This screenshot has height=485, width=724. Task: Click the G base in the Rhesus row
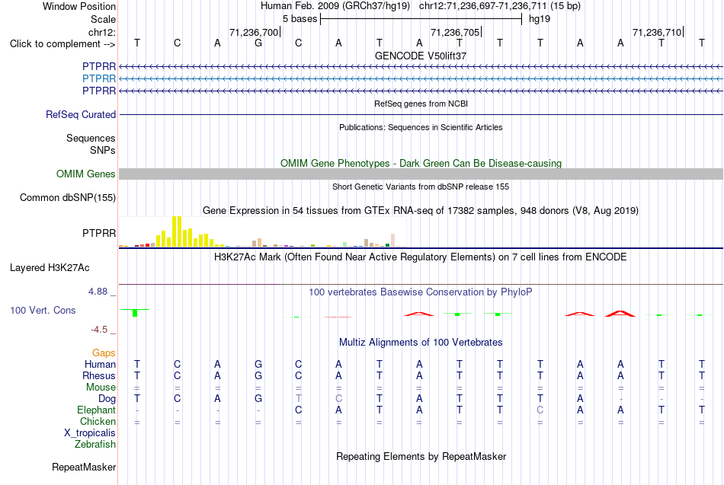click(258, 376)
